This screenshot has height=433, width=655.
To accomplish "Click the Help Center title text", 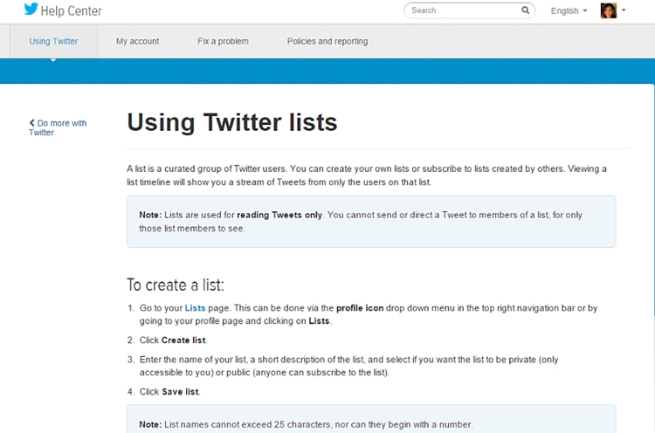I will [x=71, y=10].
